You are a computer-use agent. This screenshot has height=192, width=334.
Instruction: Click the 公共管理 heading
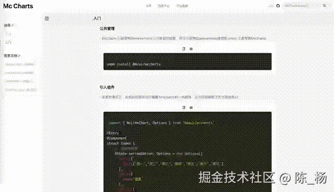(x=107, y=28)
